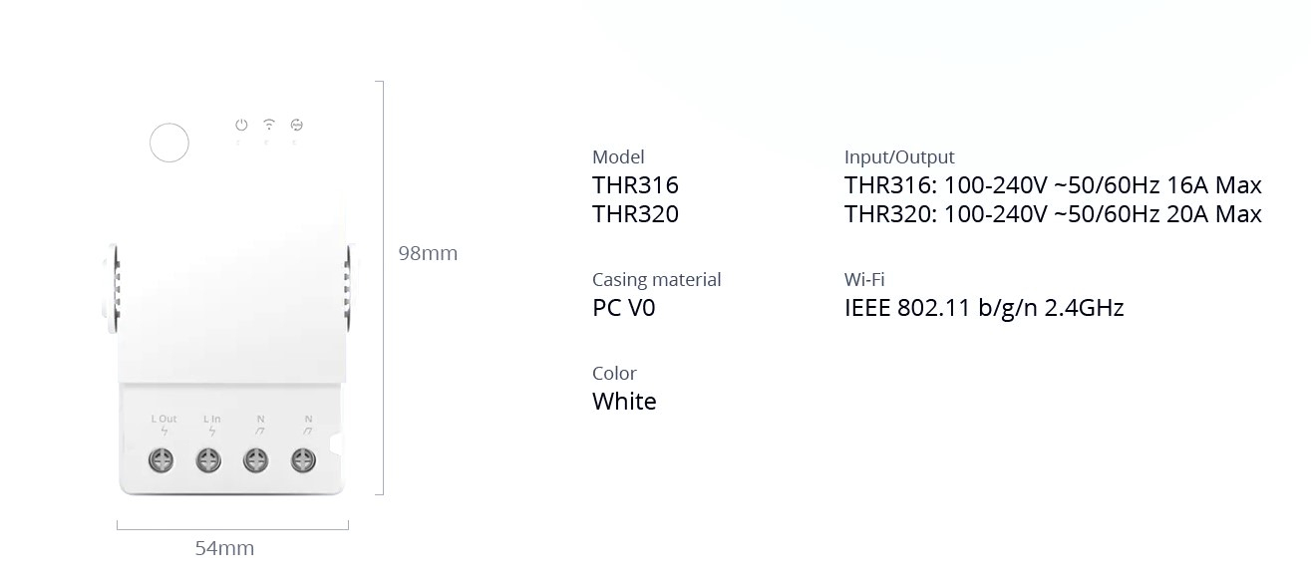Select the THR316 model name
This screenshot has height=585, width=1311.
click(635, 185)
